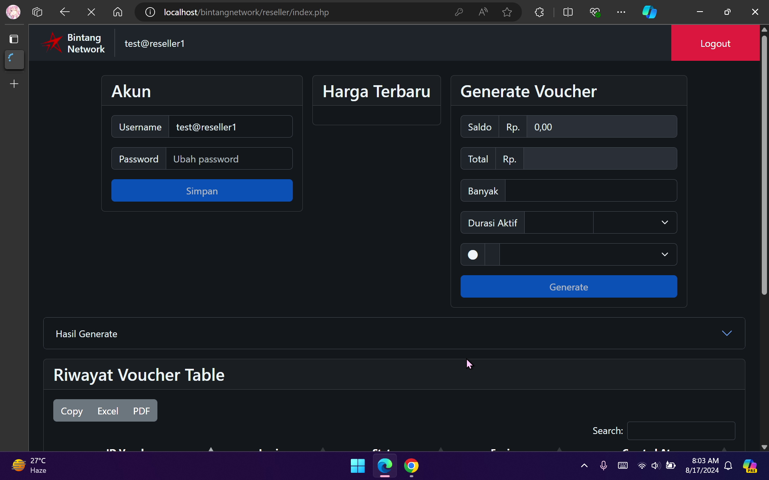Show hidden system tray icons
Image resolution: width=769 pixels, height=480 pixels.
[x=584, y=465]
